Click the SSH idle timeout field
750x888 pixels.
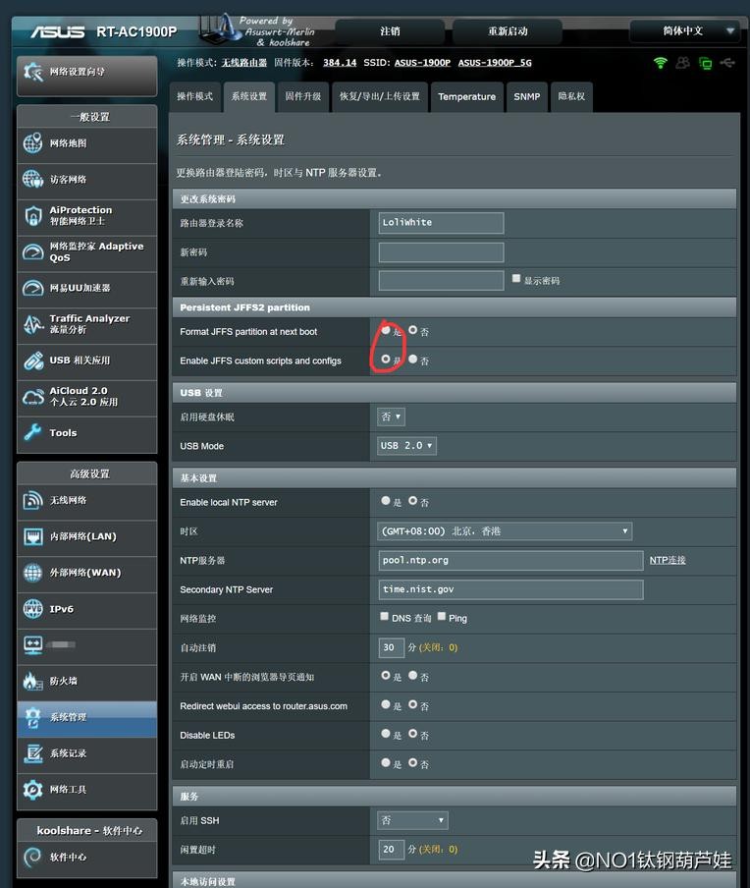[391, 849]
